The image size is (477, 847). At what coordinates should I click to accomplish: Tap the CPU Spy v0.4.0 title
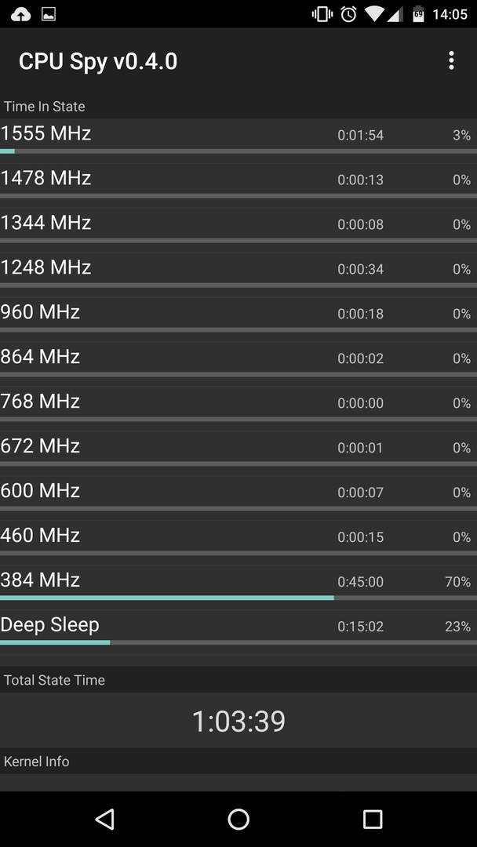(x=98, y=62)
